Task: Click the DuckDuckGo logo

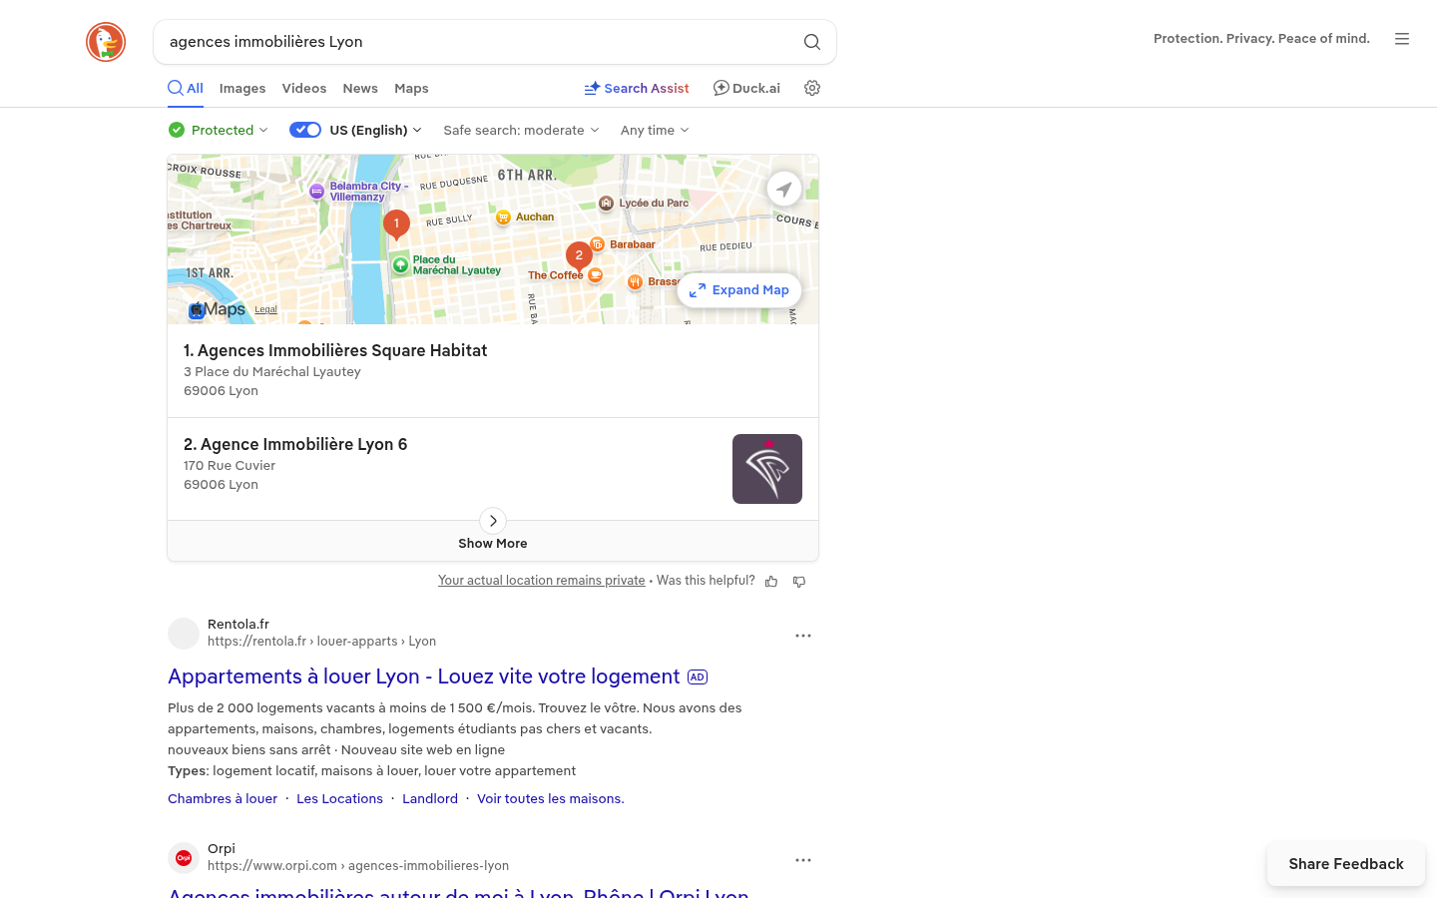Action: click(106, 42)
